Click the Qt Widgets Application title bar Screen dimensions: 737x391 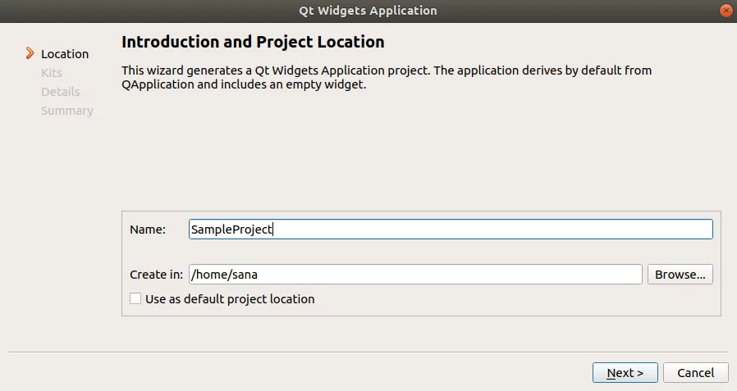click(368, 11)
